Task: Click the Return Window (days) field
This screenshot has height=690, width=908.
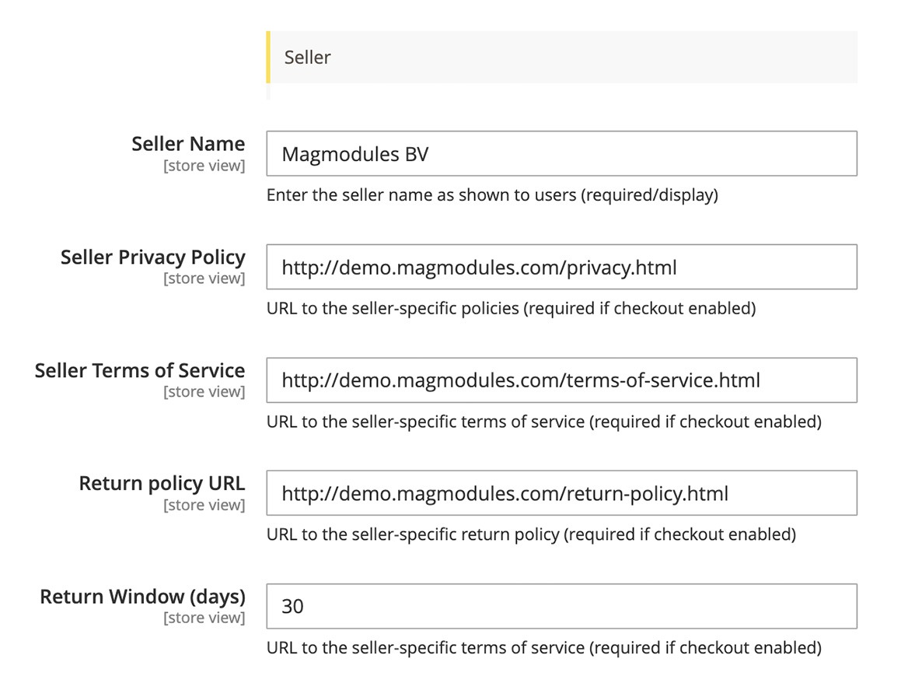Action: [561, 606]
